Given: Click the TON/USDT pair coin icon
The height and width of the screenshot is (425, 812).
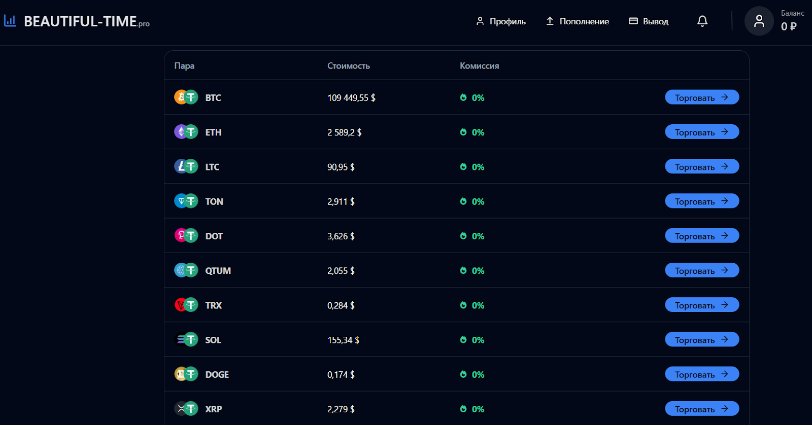Looking at the screenshot, I should click(x=186, y=201).
